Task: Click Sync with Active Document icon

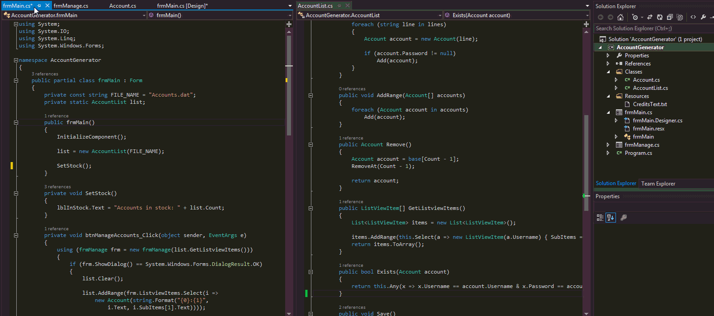Action: coord(650,17)
